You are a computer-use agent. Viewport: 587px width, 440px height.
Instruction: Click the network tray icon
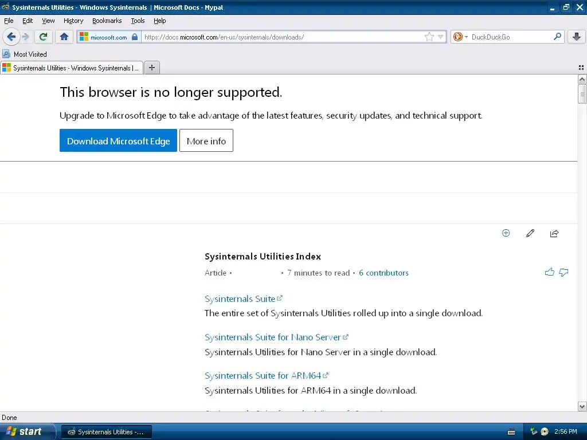pos(534,431)
